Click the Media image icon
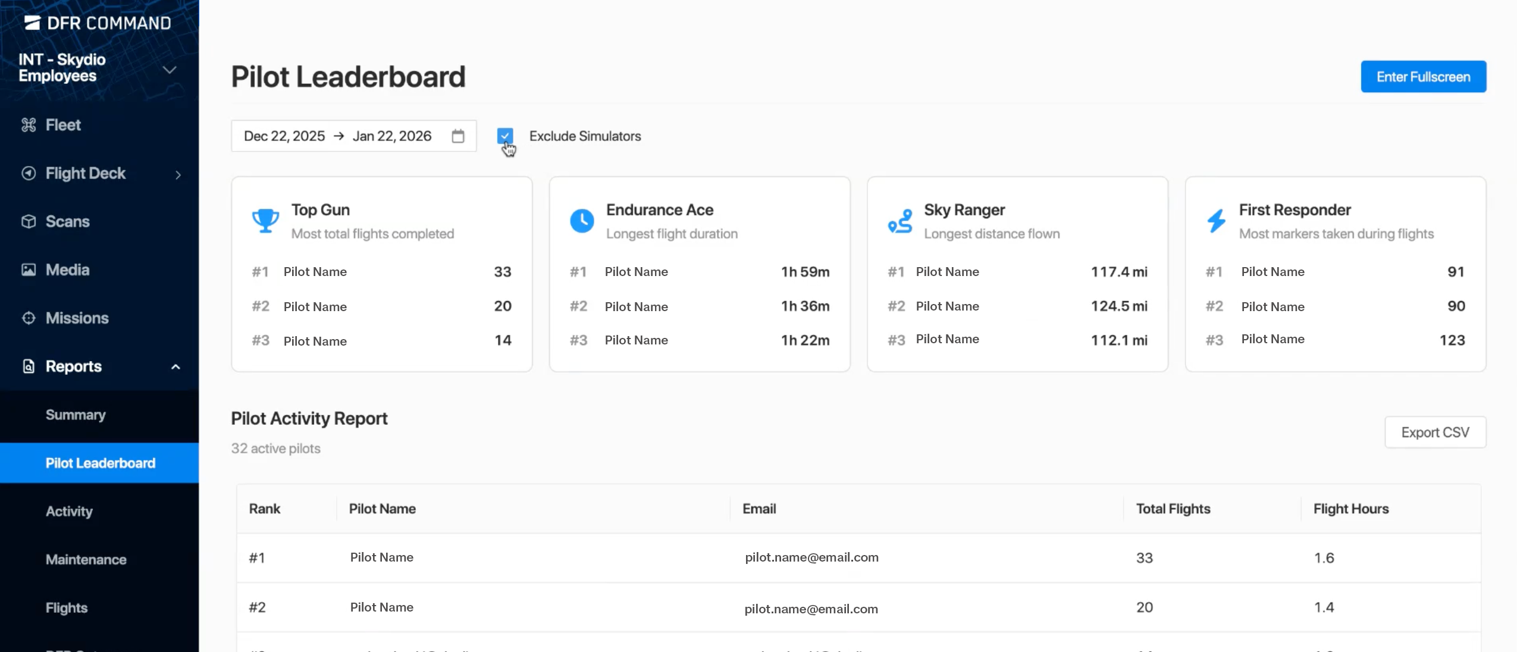The height and width of the screenshot is (652, 1517). 29,269
